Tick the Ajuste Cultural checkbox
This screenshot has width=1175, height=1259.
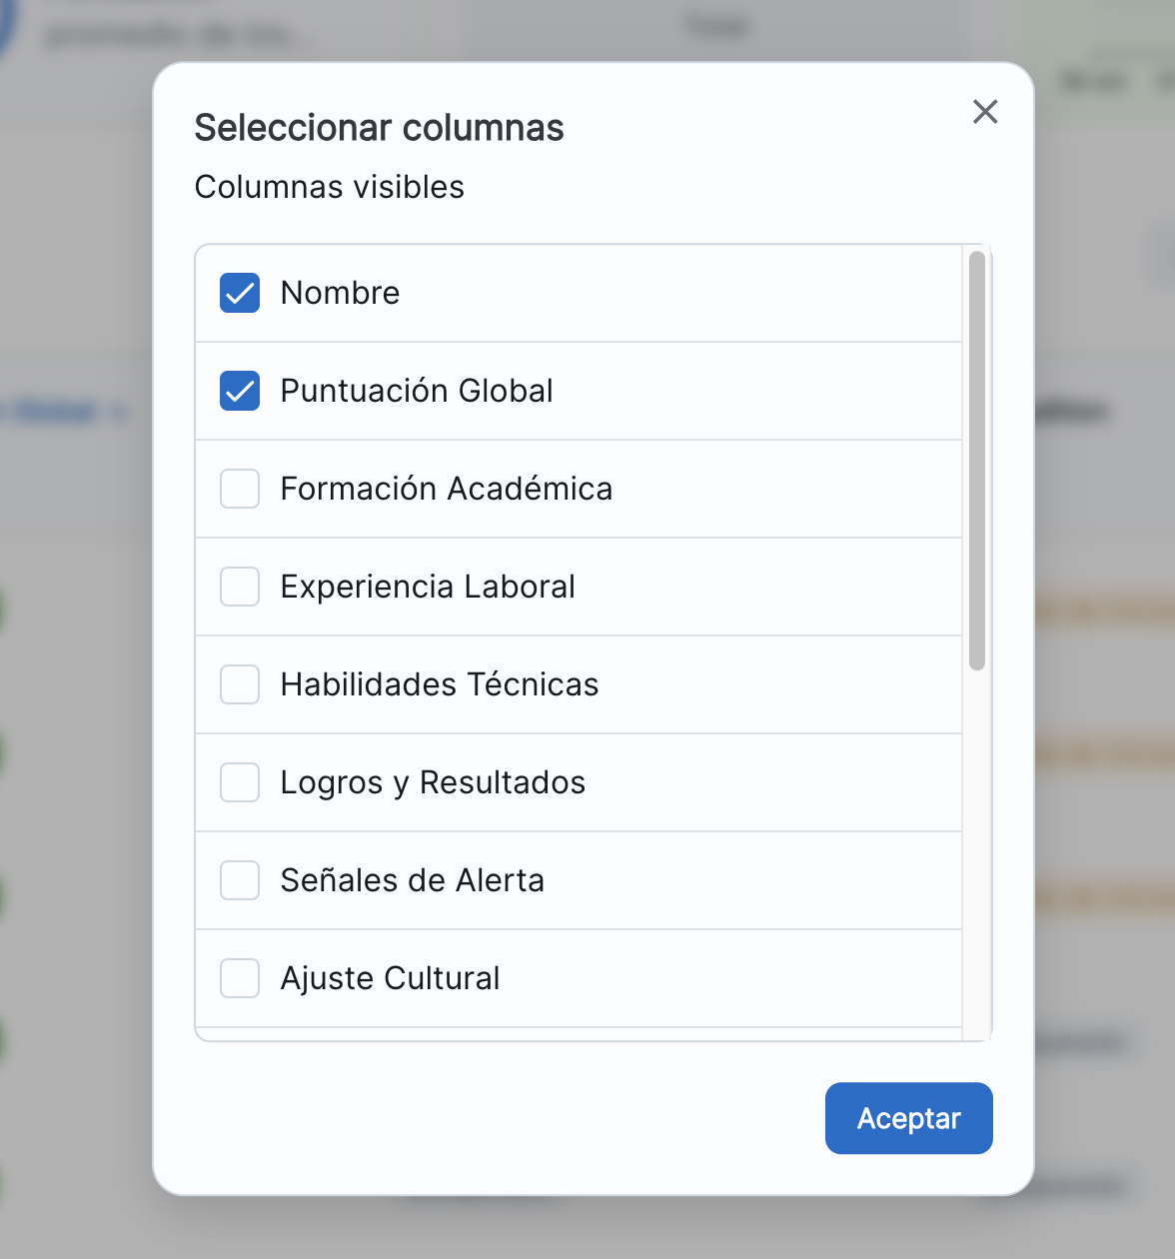pos(240,978)
